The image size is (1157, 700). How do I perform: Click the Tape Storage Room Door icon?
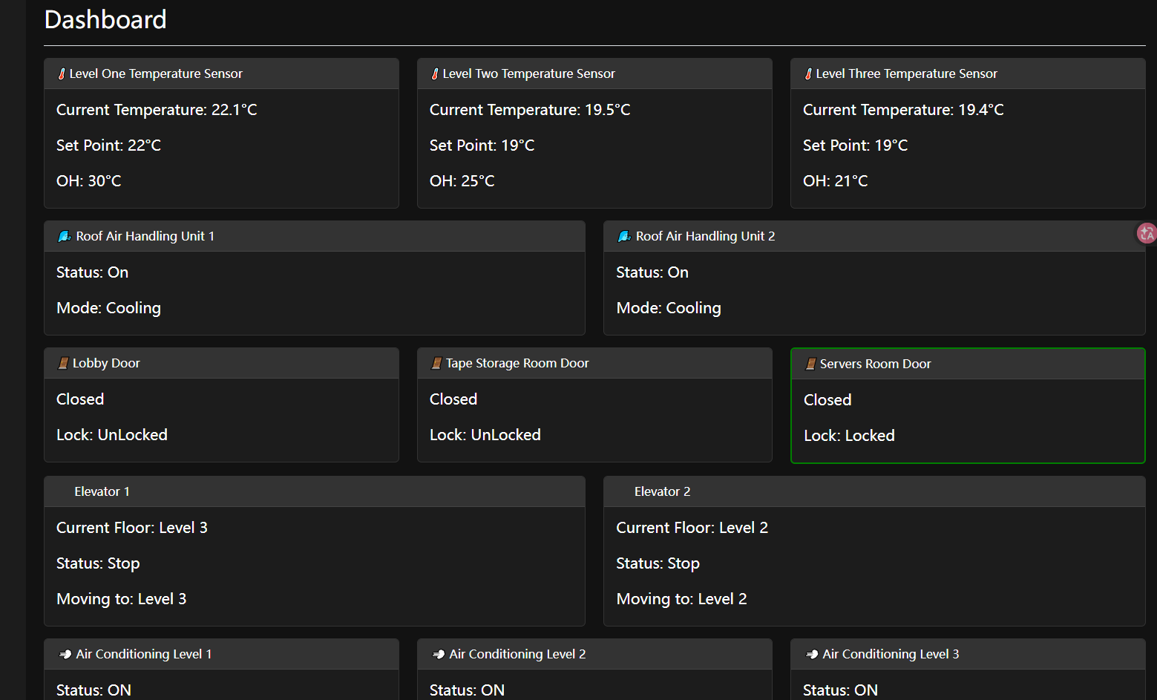(437, 364)
